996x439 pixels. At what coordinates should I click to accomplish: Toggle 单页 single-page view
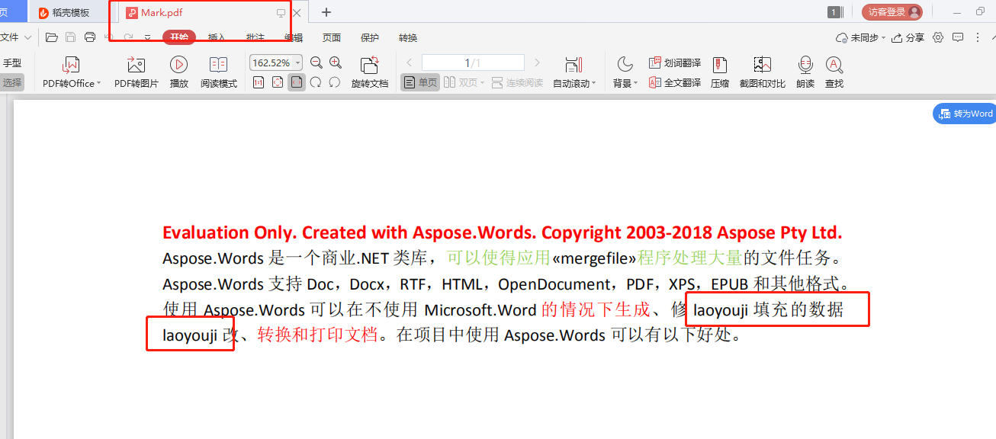click(x=419, y=83)
